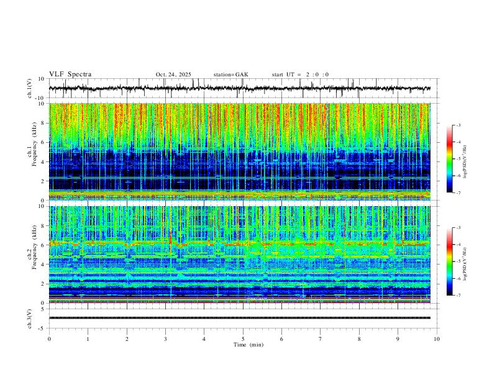Click the "6" kHz tick on ch.2 frequency axis

pyautogui.click(x=43, y=245)
